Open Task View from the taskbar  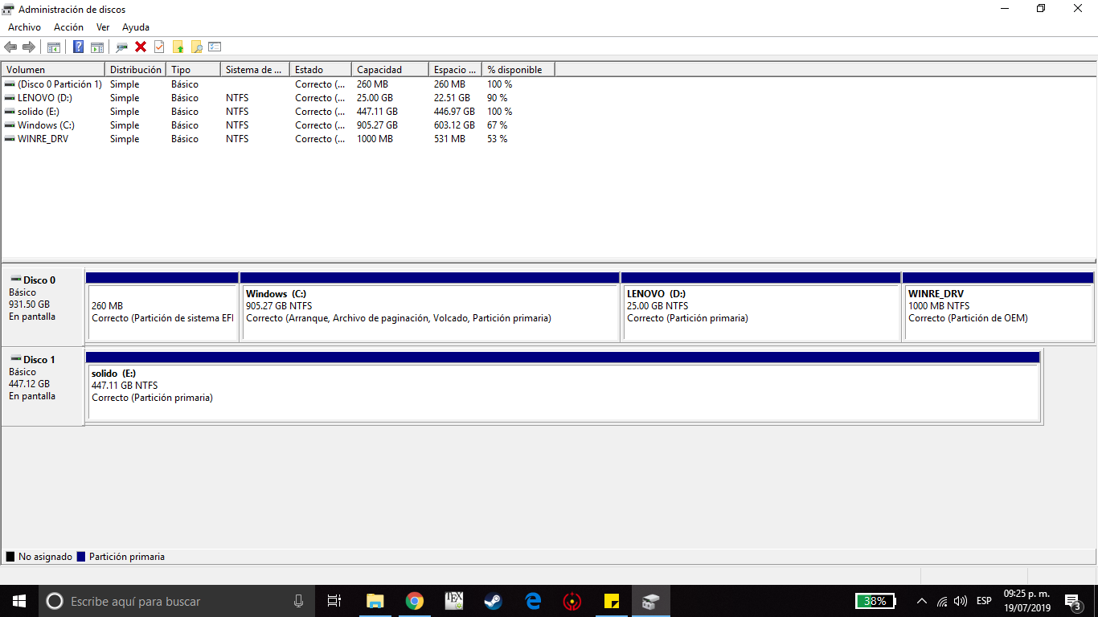tap(334, 601)
